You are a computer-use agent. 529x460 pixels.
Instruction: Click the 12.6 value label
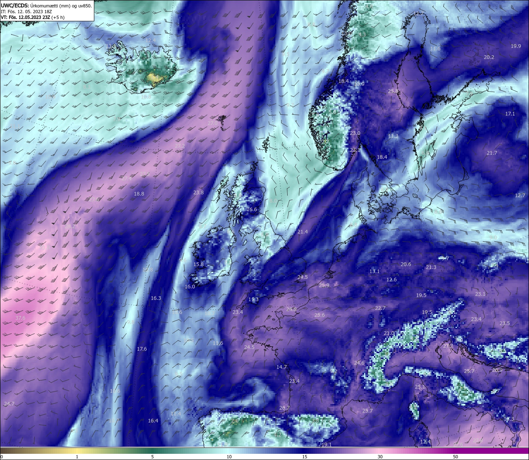[391, 279]
